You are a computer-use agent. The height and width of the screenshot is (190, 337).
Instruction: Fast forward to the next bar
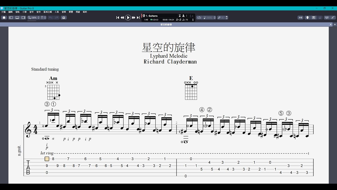tap(133, 18)
